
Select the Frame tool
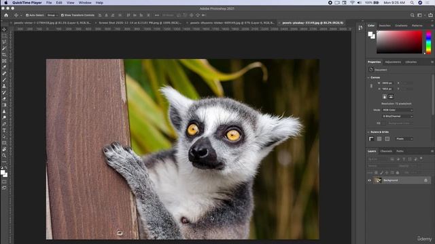(x=4, y=61)
